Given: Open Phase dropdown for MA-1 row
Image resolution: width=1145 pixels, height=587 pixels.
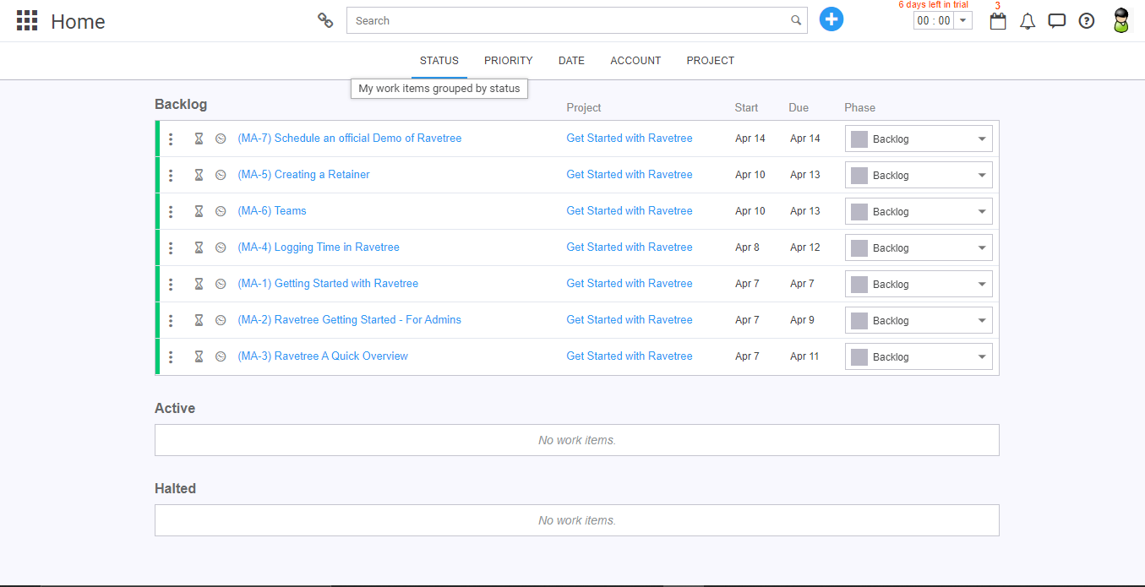Looking at the screenshot, I should coord(919,284).
